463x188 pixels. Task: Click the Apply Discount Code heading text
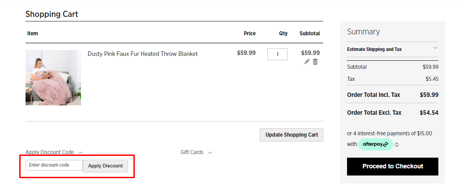50,152
